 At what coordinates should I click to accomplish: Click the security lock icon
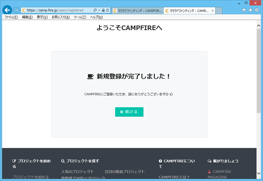tap(103, 10)
